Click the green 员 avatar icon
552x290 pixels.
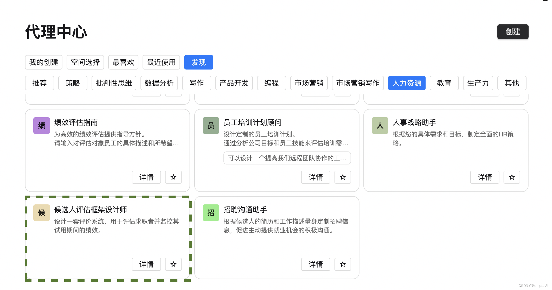tap(211, 126)
